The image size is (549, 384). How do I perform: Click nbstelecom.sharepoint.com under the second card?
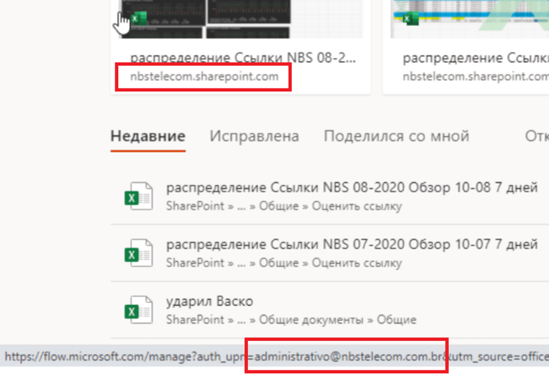476,77
